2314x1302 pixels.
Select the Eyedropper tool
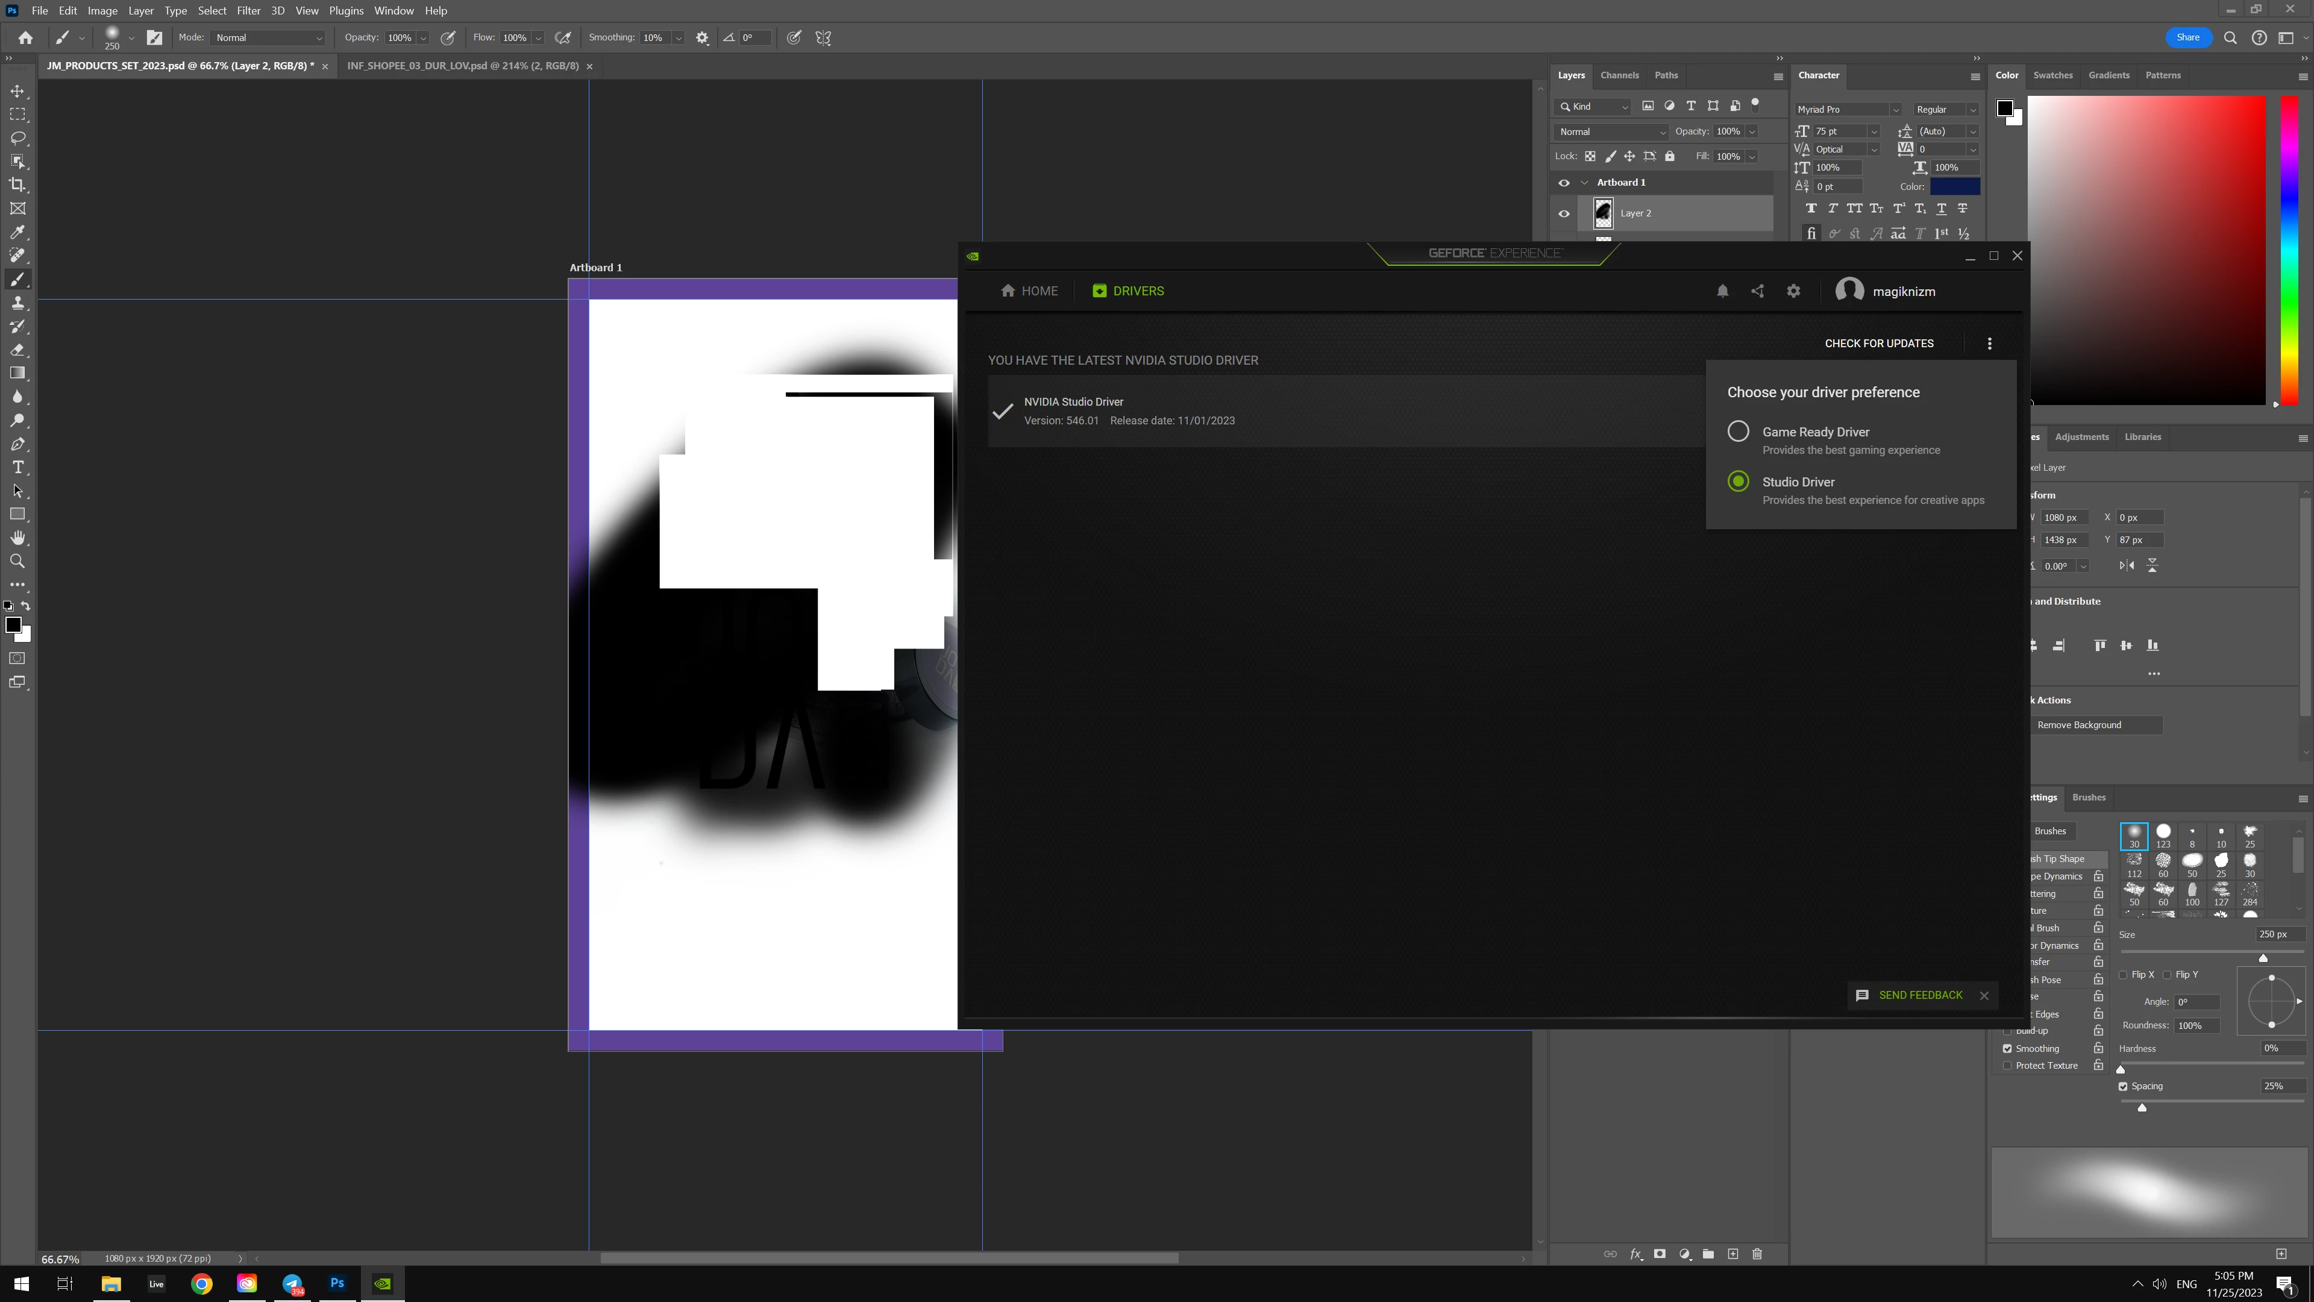(x=17, y=232)
